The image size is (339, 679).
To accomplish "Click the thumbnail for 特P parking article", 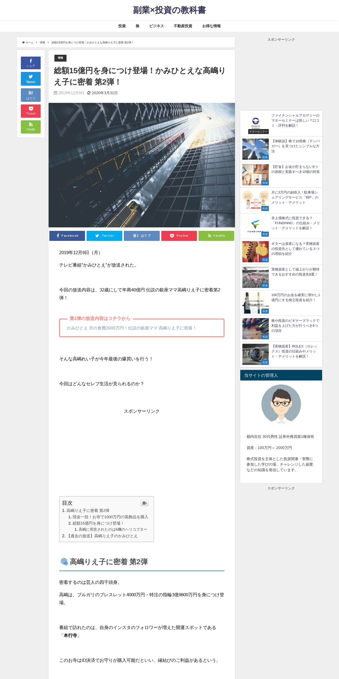I will click(x=256, y=200).
